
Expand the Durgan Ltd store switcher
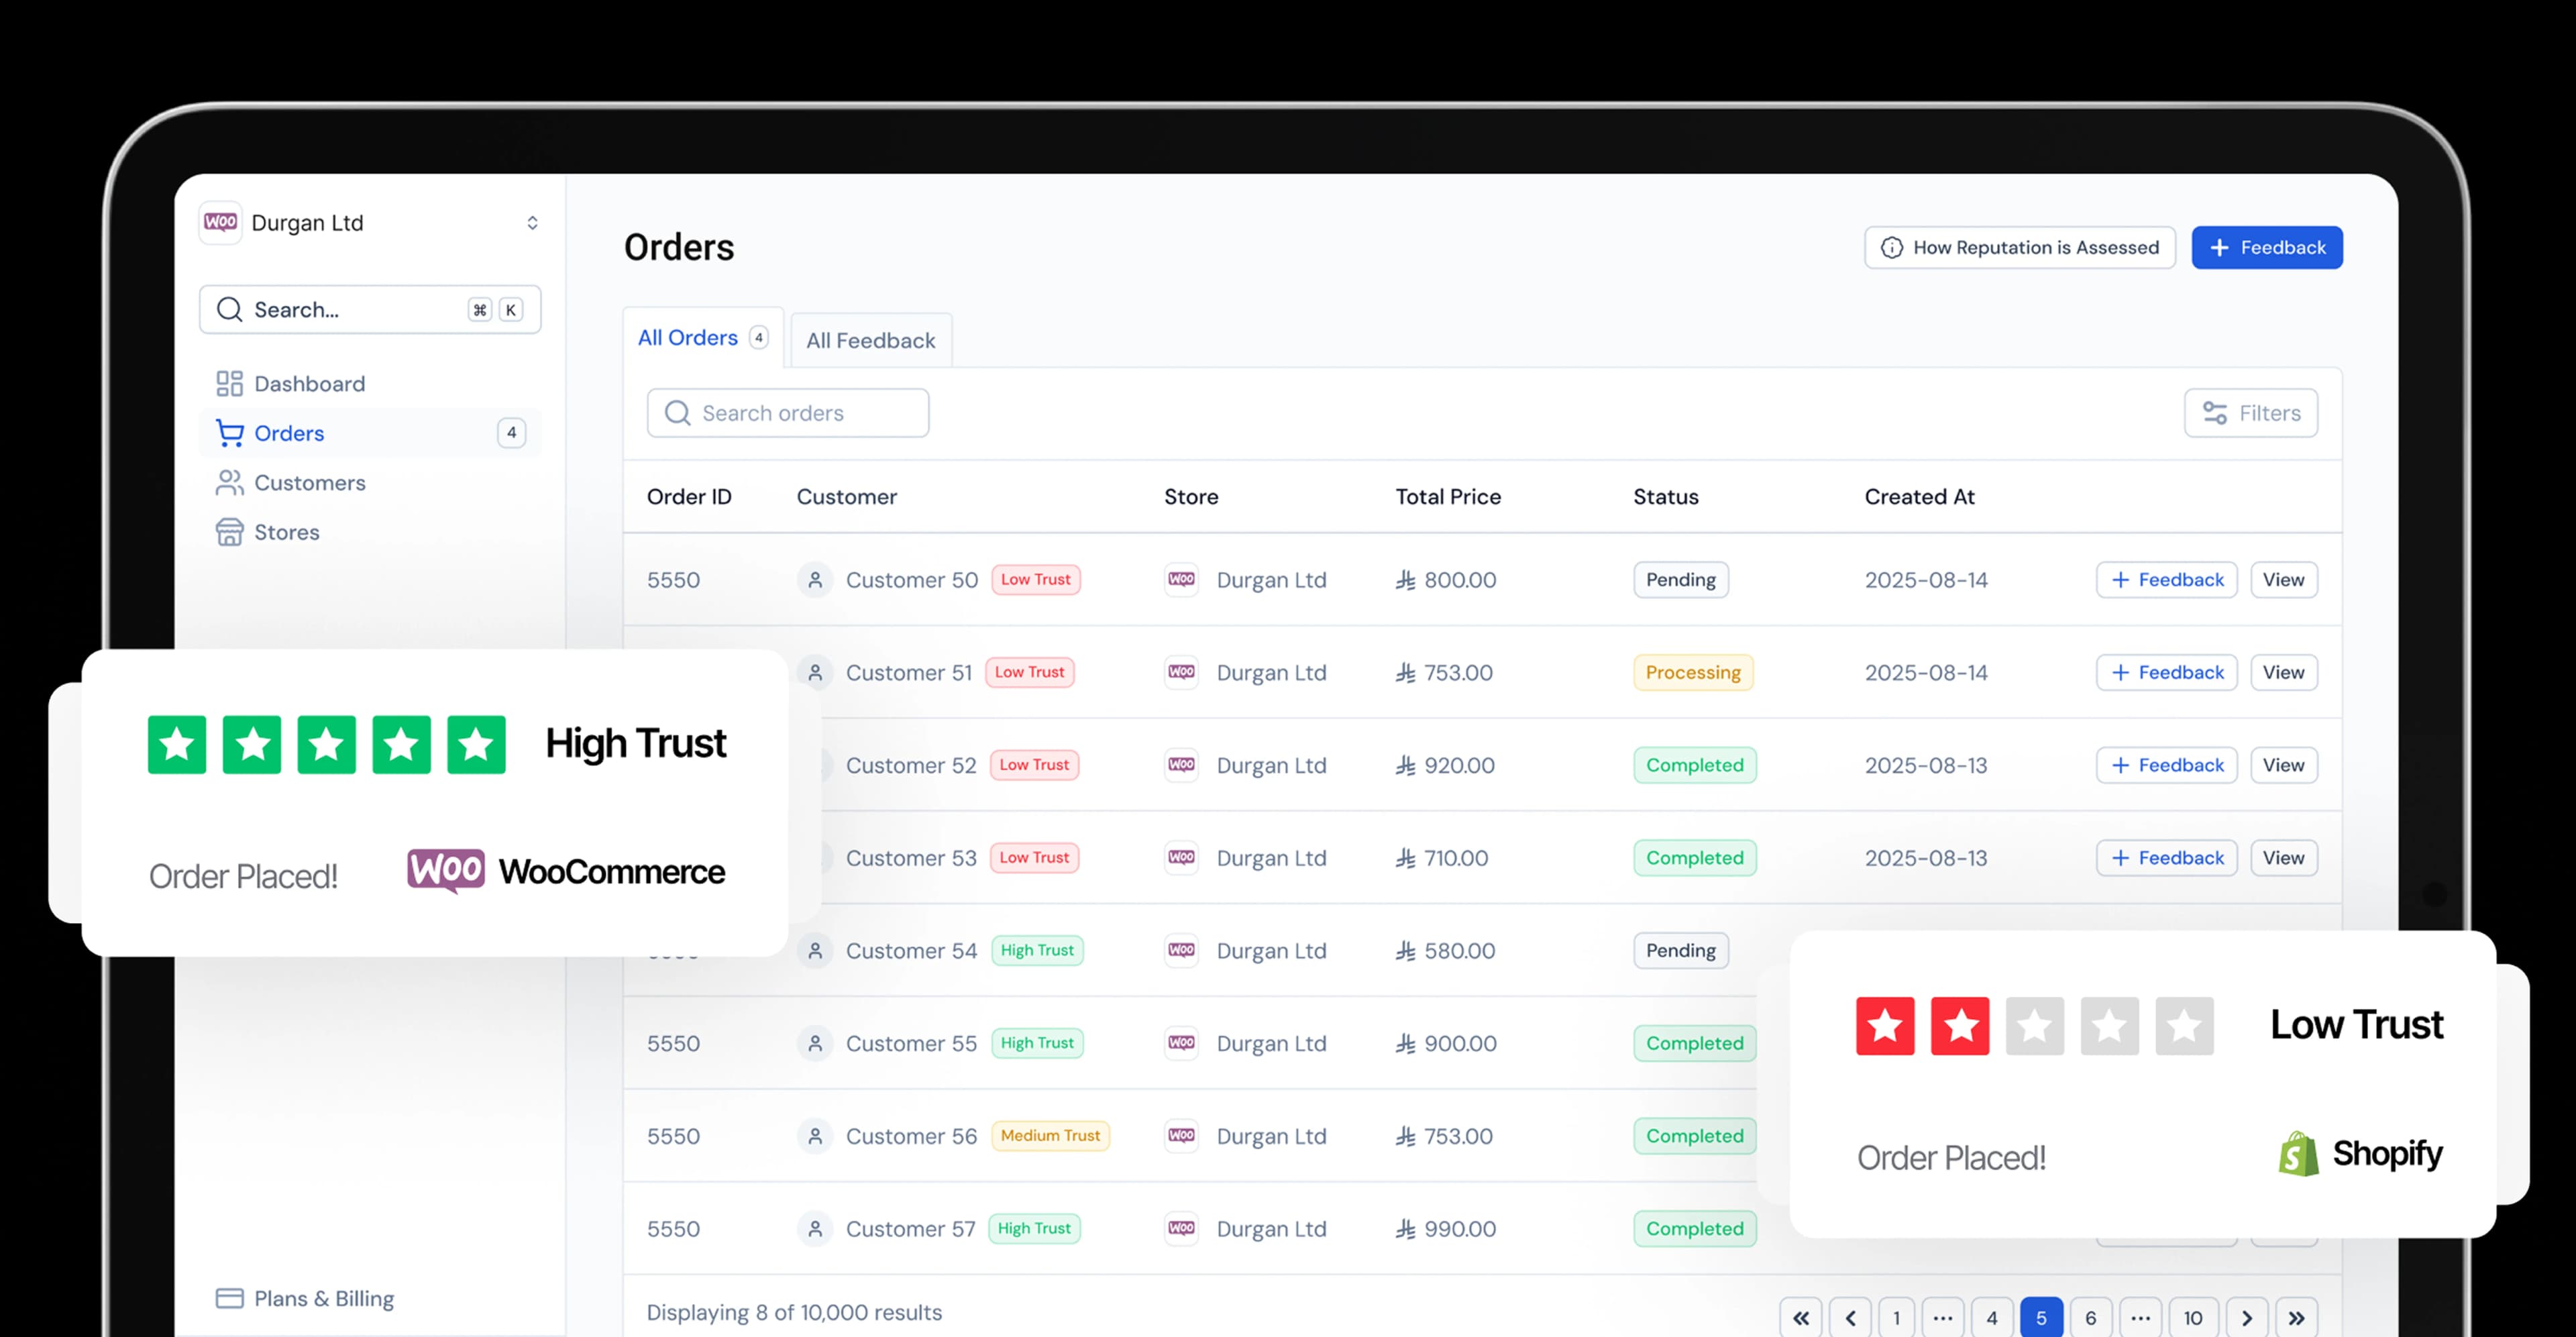[x=532, y=223]
